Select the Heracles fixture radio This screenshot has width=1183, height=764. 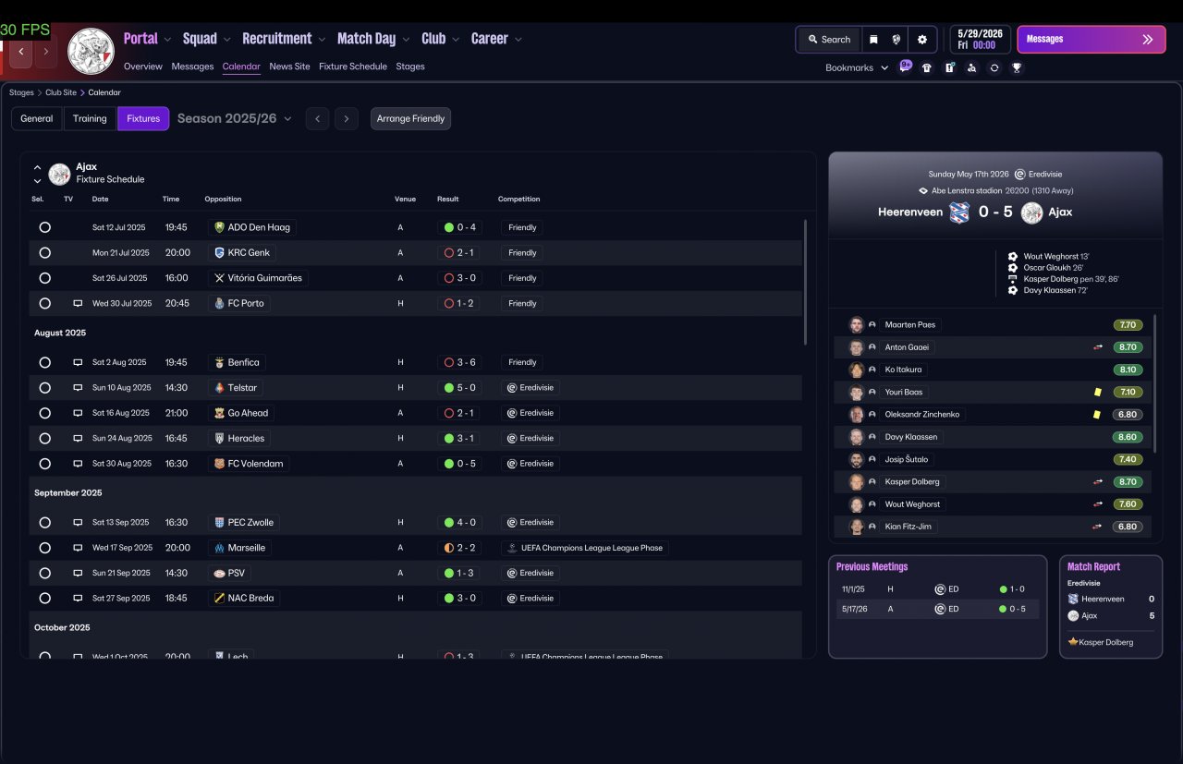(x=44, y=438)
